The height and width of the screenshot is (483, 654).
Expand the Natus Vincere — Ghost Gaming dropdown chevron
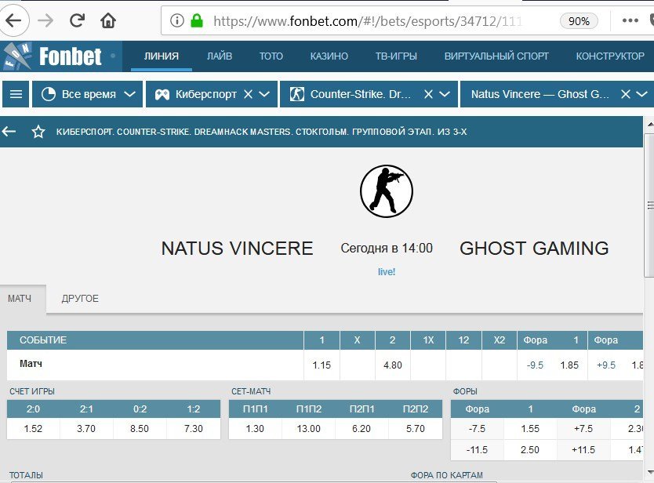point(641,94)
